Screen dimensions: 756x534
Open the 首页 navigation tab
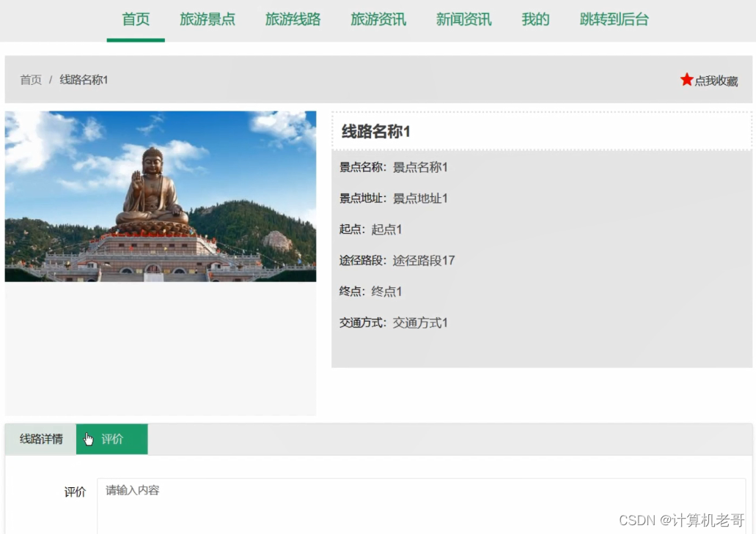(x=136, y=20)
